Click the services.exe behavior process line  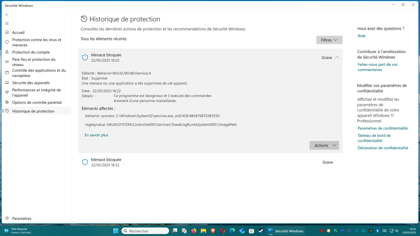tap(152, 116)
